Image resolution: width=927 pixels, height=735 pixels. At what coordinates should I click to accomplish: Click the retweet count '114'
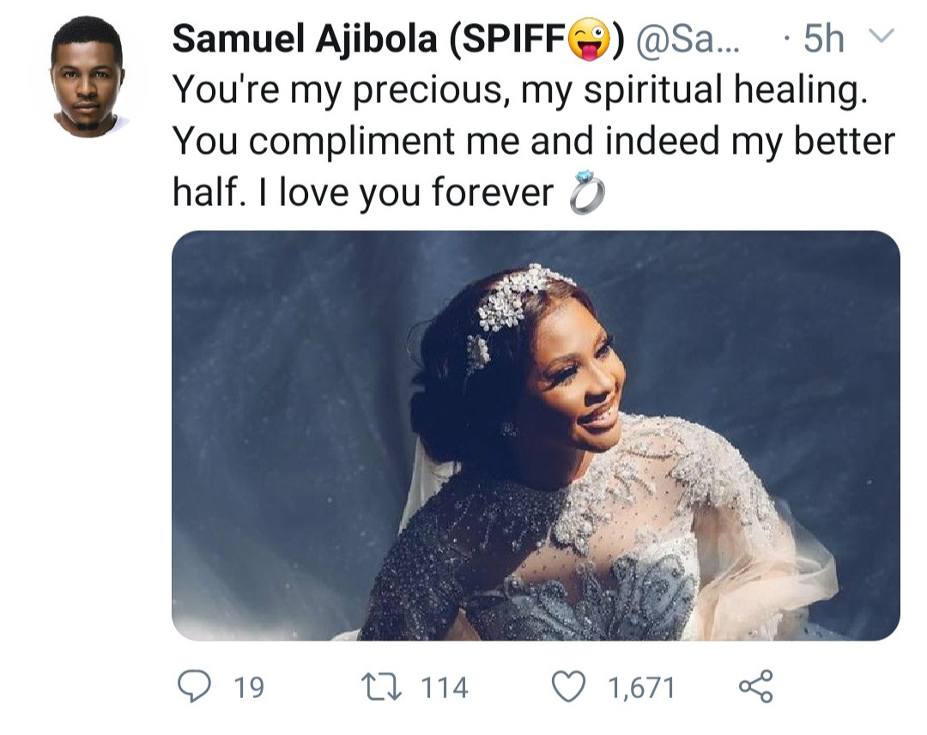coord(445,688)
